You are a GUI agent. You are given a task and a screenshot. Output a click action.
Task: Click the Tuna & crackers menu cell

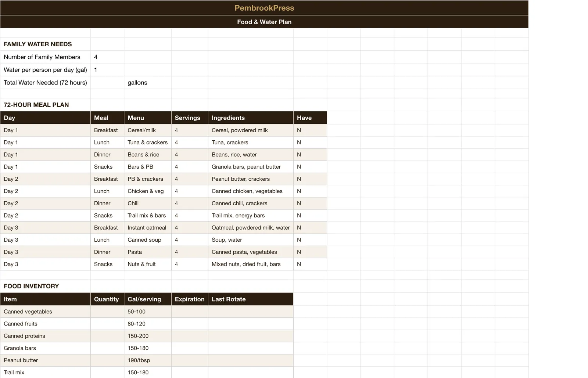point(148,143)
